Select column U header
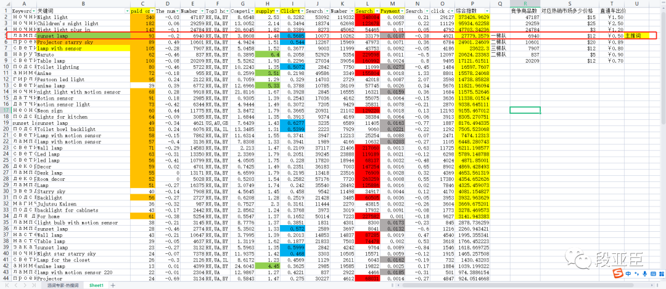 point(636,4)
